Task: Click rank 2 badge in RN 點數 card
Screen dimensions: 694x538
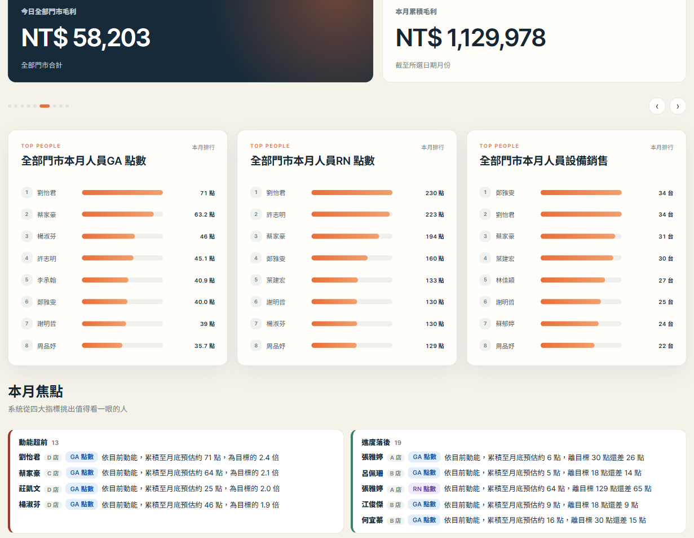Action: point(256,214)
